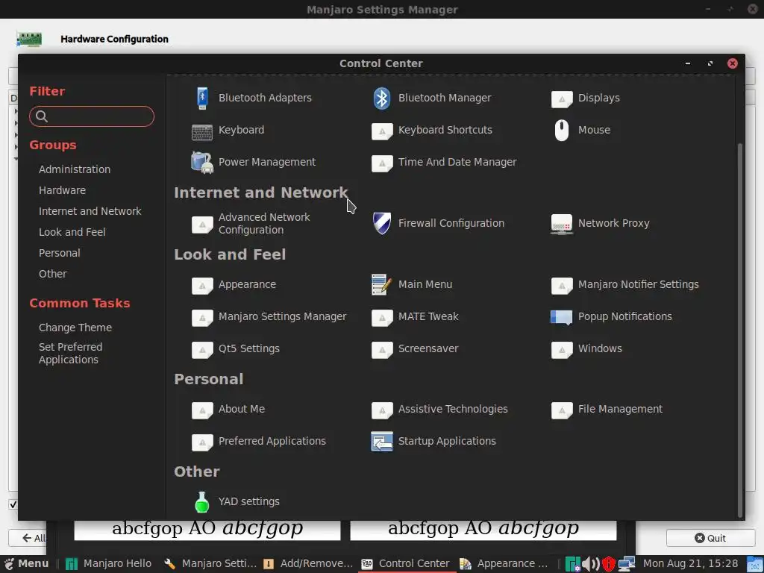Focus the Filter search field
764x573 pixels.
coord(92,116)
